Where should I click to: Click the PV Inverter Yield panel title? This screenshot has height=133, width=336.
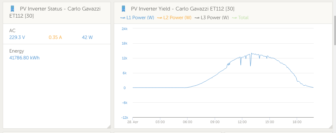pos(183,9)
